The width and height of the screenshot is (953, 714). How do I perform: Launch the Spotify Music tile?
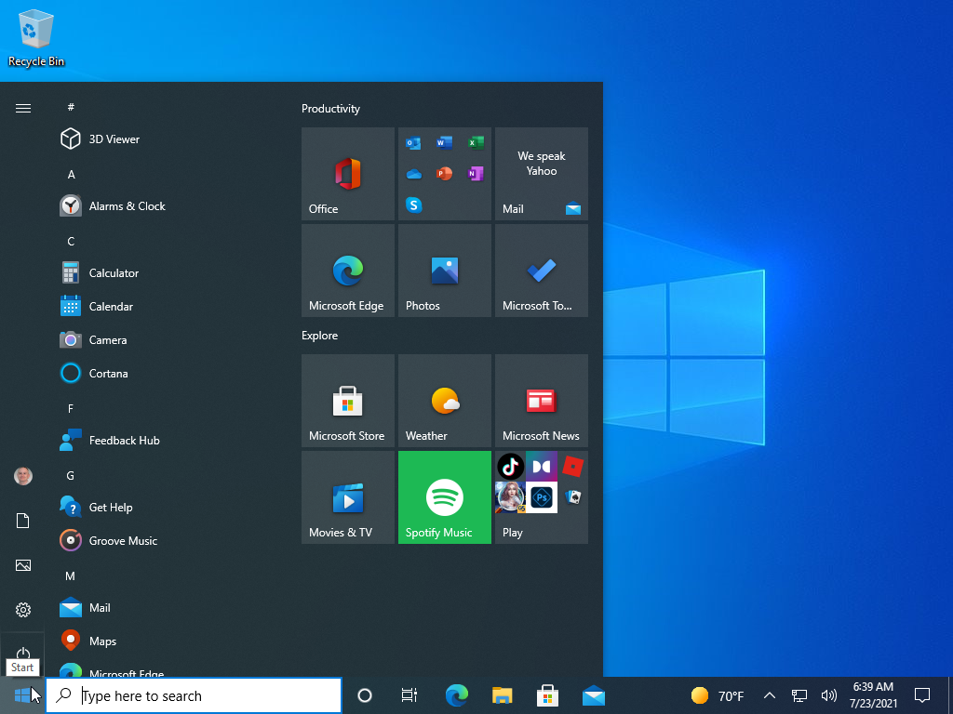coord(445,497)
